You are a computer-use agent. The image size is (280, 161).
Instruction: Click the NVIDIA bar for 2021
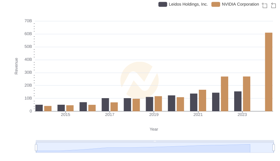[202, 101]
